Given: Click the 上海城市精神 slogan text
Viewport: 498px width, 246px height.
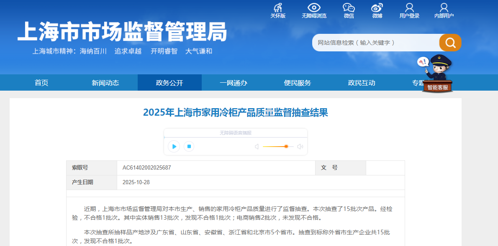Looking at the screenshot, I should [122, 51].
